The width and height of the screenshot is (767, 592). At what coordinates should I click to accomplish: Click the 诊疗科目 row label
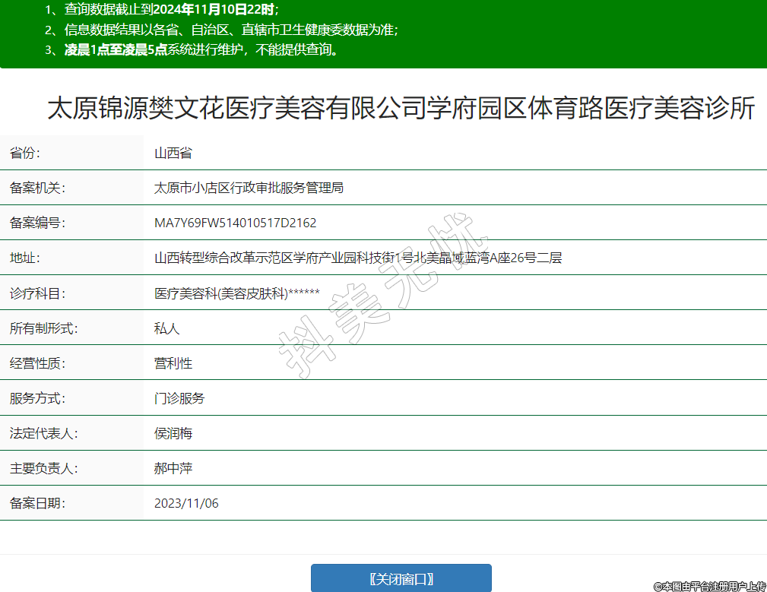[38, 293]
